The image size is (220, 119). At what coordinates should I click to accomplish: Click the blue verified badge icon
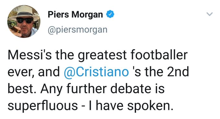tap(110, 14)
